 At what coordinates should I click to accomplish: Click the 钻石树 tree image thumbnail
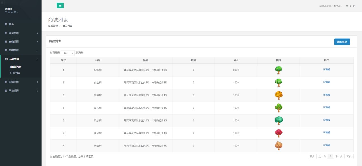(x=279, y=70)
